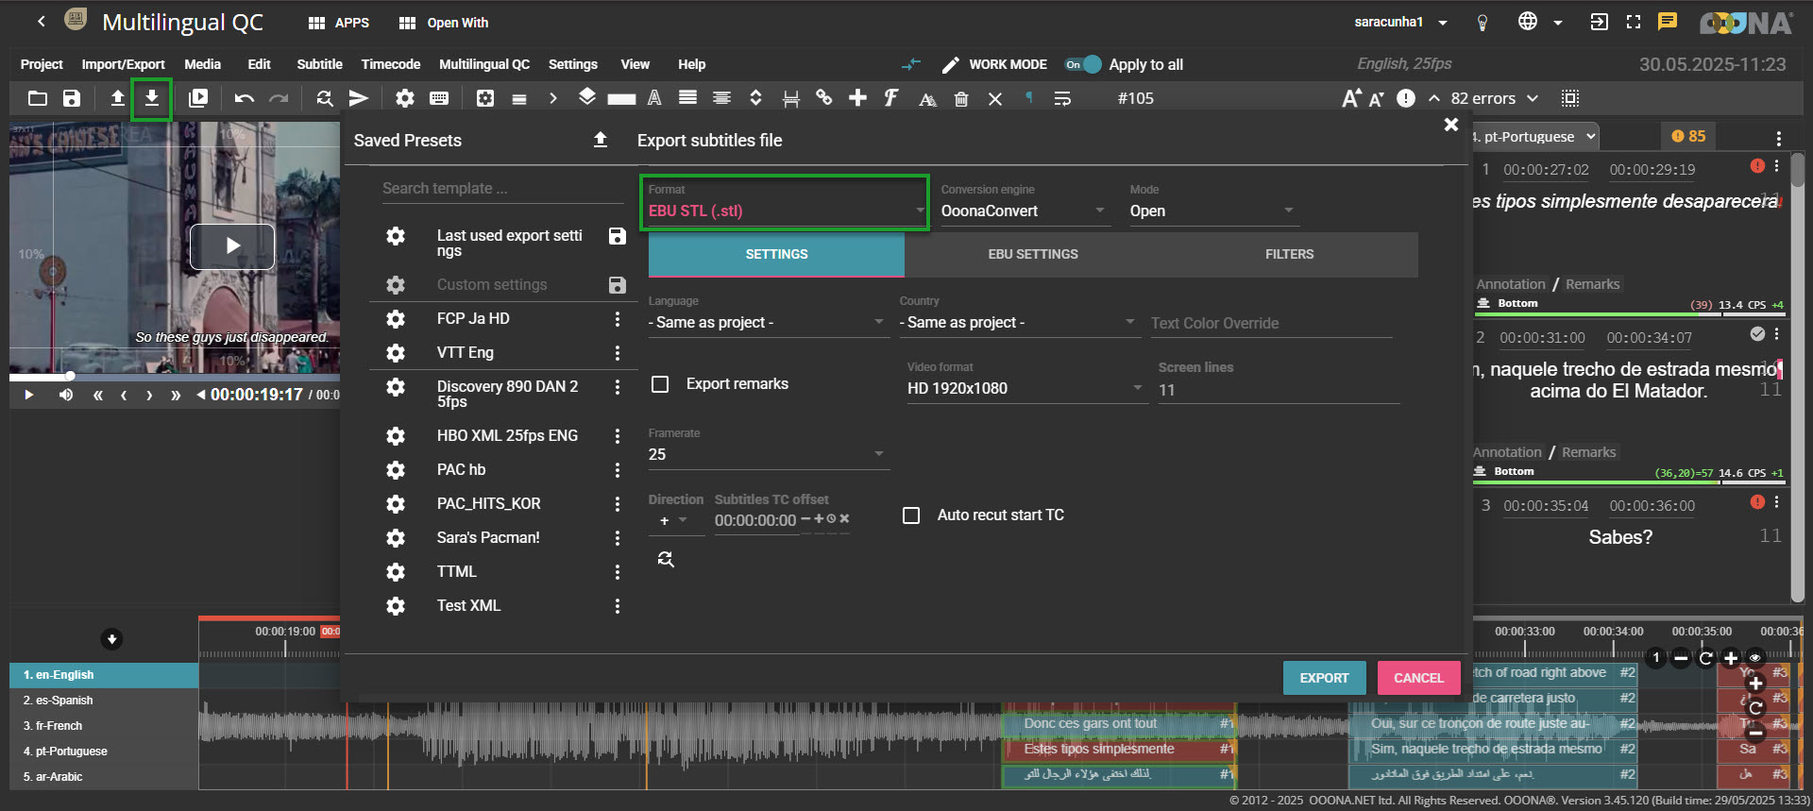1813x811 pixels.
Task: Open the Timecode menu
Action: coord(390,64)
